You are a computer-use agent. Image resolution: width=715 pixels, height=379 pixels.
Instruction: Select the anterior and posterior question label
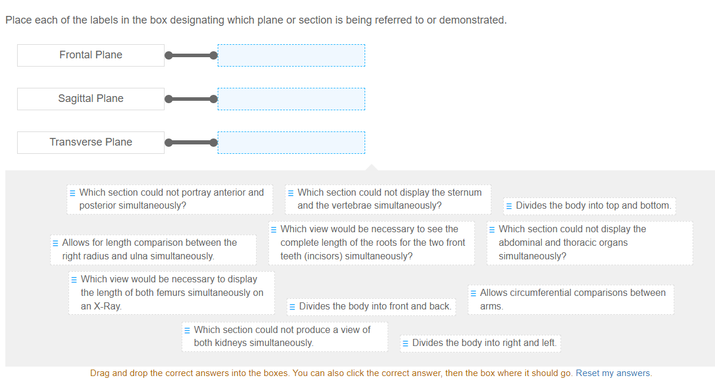pos(169,199)
